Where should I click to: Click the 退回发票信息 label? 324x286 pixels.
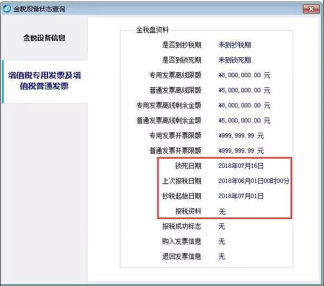tap(181, 256)
